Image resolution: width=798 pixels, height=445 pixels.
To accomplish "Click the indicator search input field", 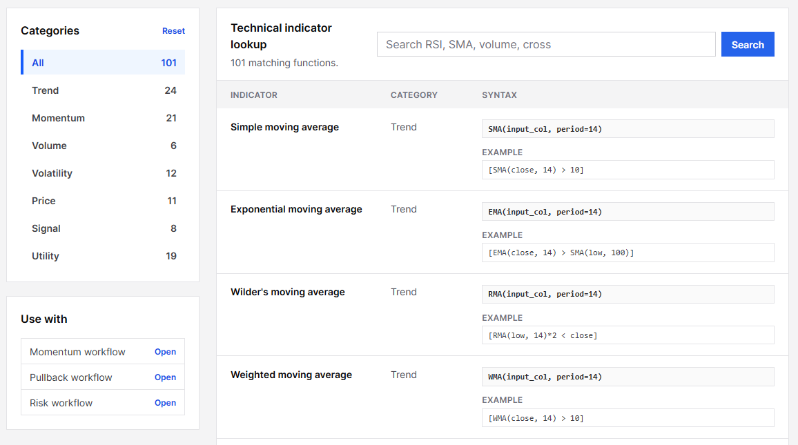I will 546,44.
